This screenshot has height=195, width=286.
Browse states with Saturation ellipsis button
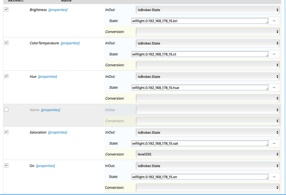pyautogui.click(x=274, y=143)
